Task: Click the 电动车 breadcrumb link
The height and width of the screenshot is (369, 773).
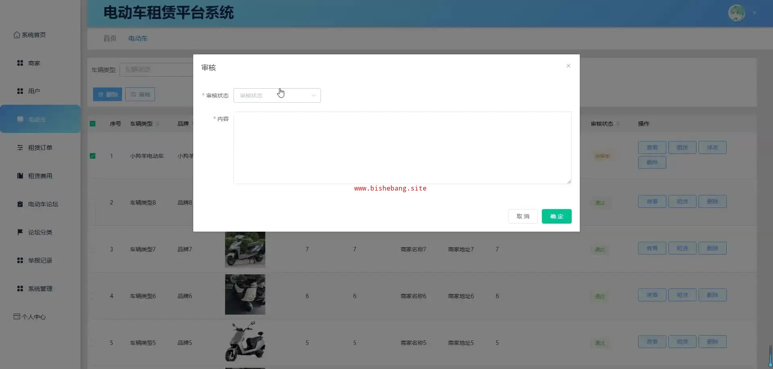Action: [x=138, y=38]
